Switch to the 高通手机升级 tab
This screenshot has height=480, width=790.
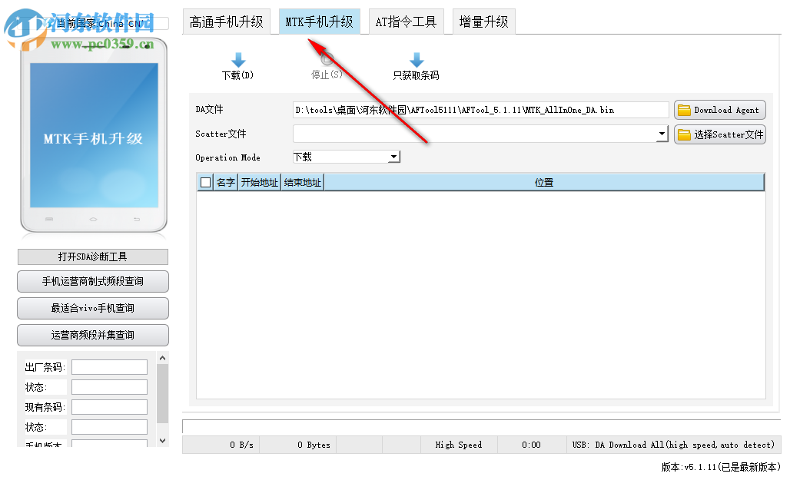227,21
